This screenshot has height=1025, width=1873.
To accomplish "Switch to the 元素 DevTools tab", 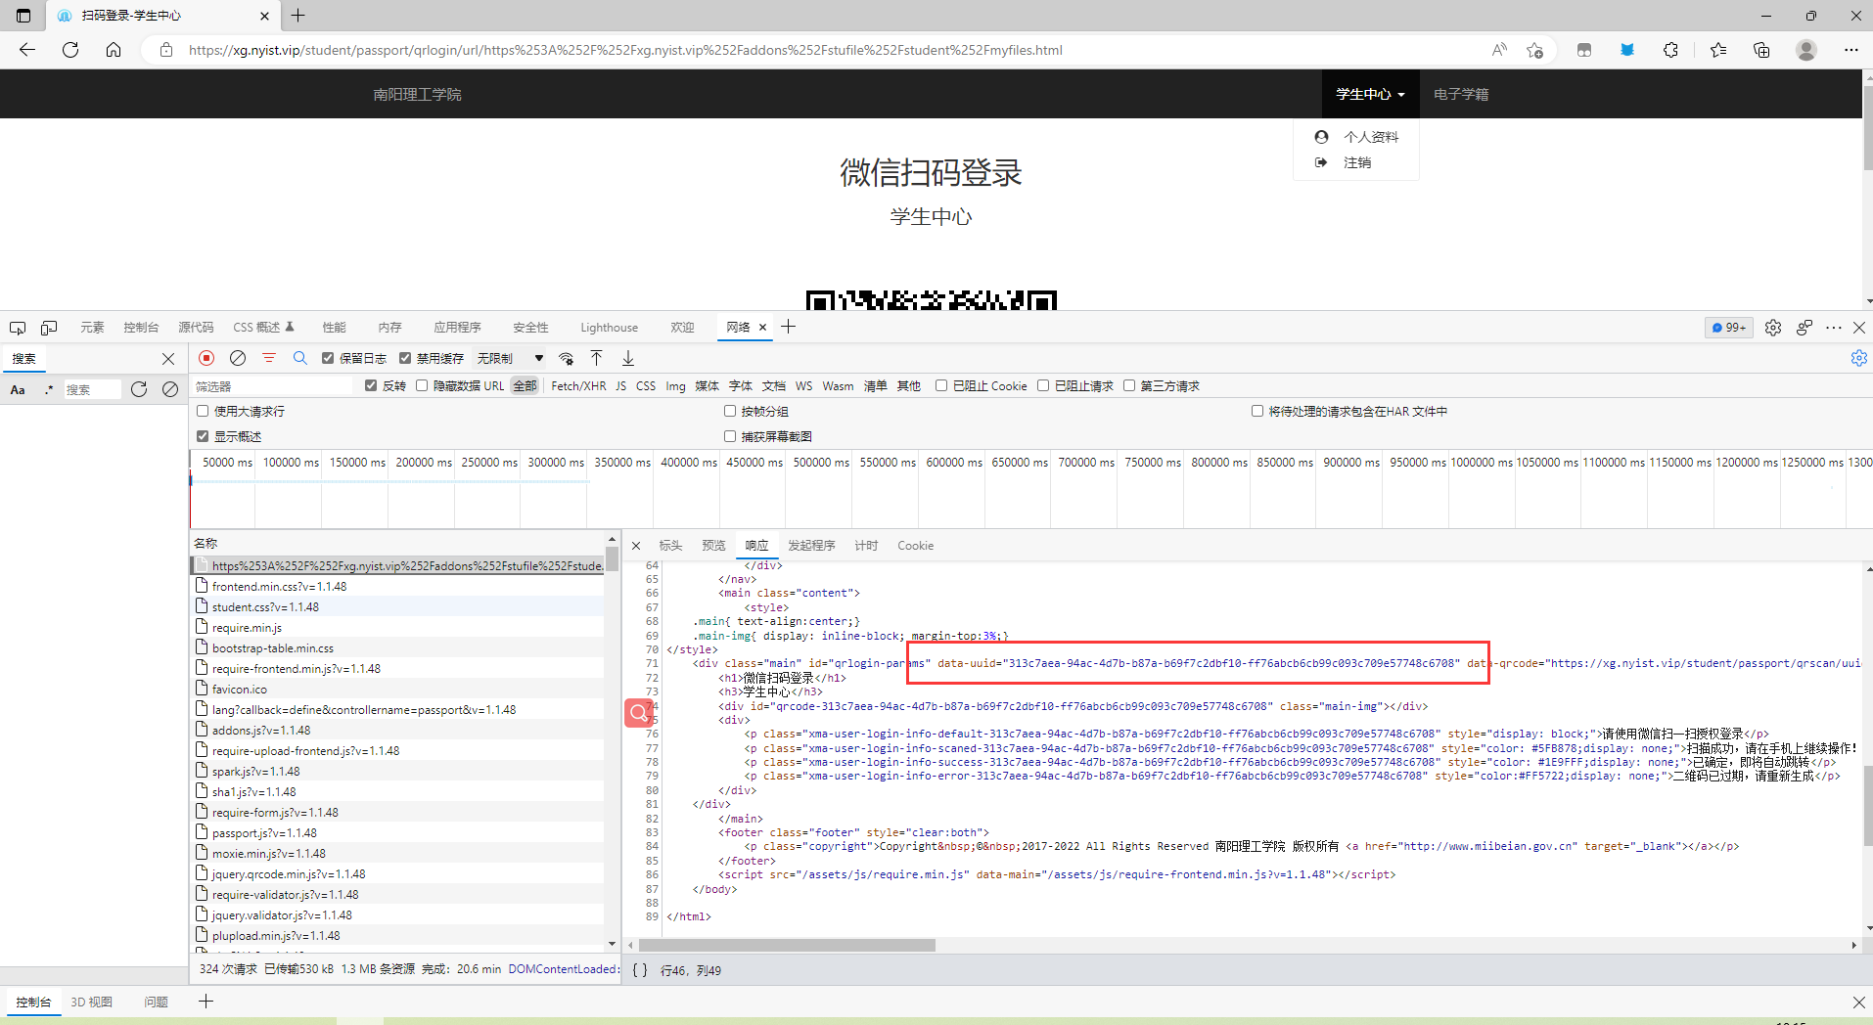I will click(x=93, y=328).
